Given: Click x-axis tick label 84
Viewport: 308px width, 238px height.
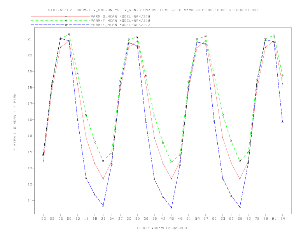Looking at the screenshot, I should click(x=282, y=219).
